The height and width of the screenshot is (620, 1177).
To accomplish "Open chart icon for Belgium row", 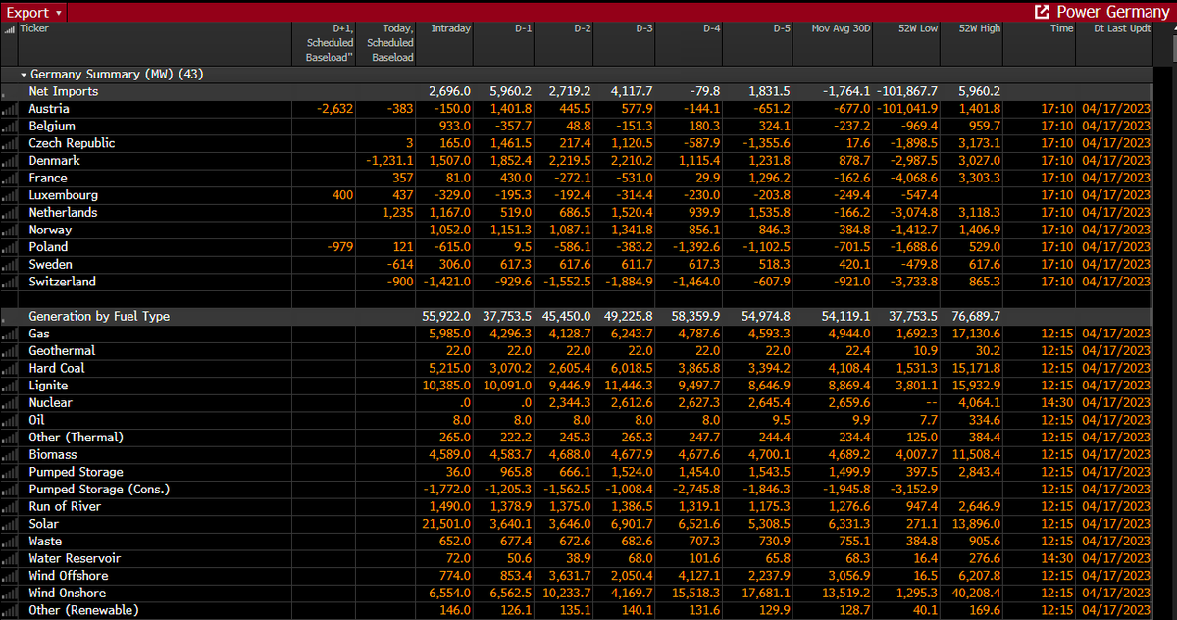I will click(10, 127).
